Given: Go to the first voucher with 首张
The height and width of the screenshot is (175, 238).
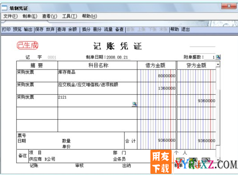Looking at the screenshot, I should click(131, 29).
